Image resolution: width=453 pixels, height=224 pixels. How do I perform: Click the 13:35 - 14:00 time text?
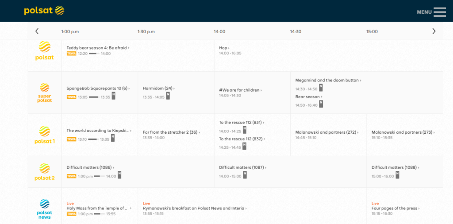(154, 138)
